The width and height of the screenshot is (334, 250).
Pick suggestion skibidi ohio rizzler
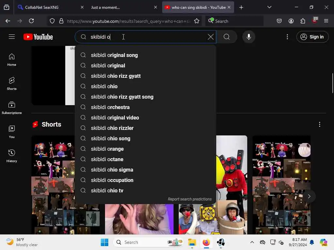[x=145, y=128]
